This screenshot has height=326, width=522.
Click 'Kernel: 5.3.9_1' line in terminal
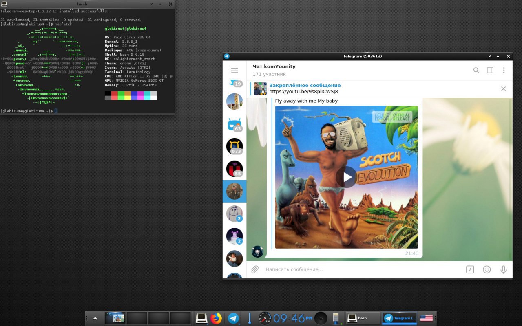click(x=121, y=42)
